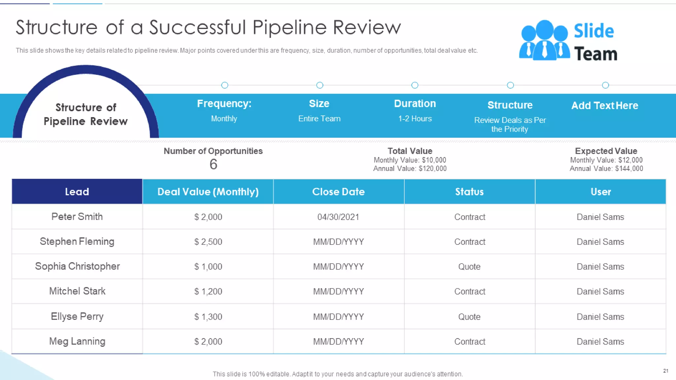Click 'Review Deals as Per the Priority' text

pyautogui.click(x=510, y=125)
